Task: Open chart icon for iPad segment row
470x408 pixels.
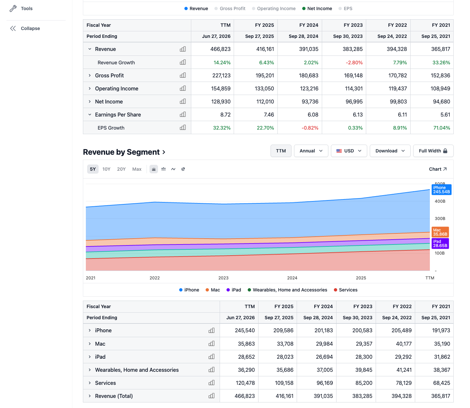Action: click(211, 356)
